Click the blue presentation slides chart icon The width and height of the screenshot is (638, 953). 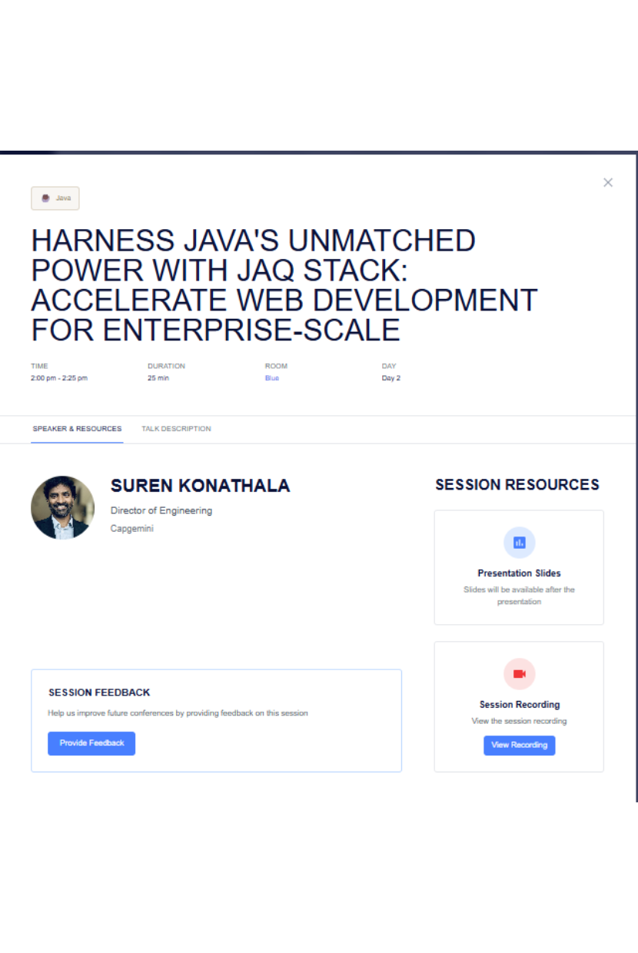pos(519,543)
